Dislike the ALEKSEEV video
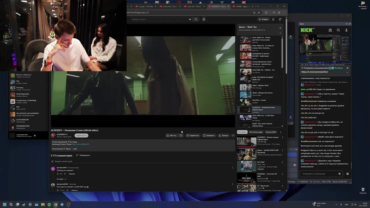Screen dimensions: 370x208 click(x=181, y=135)
